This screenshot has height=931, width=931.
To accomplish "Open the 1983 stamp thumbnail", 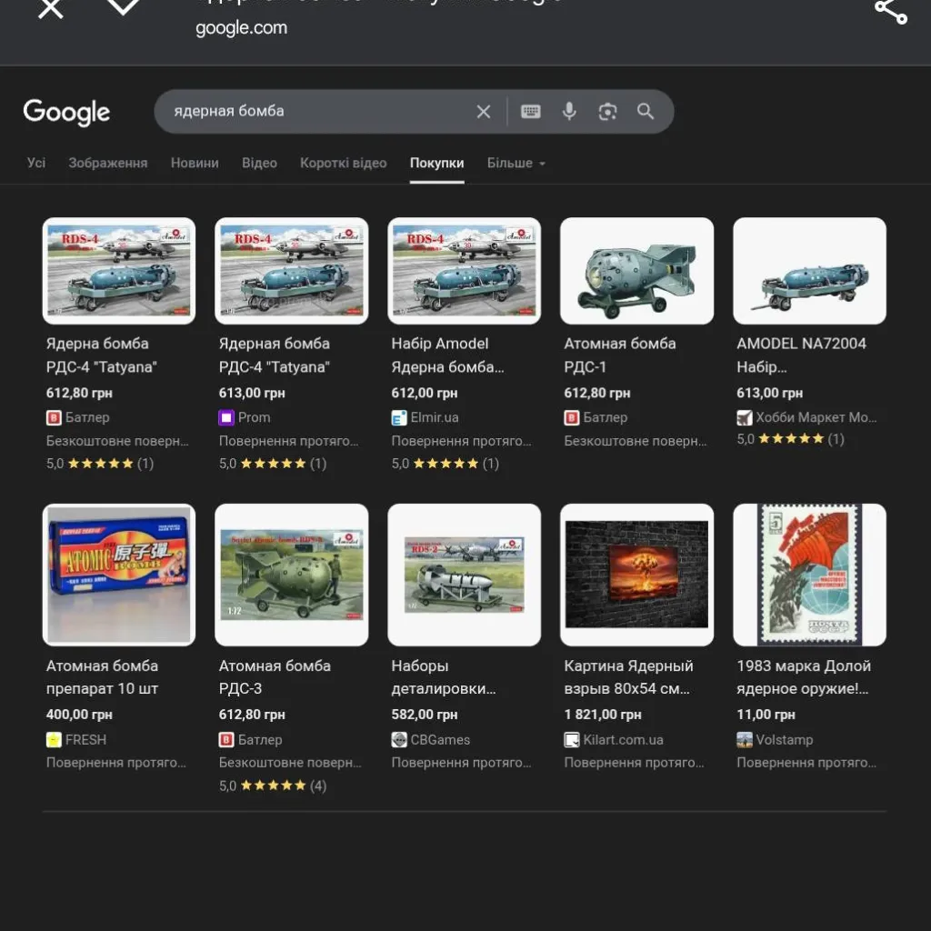I will click(809, 575).
